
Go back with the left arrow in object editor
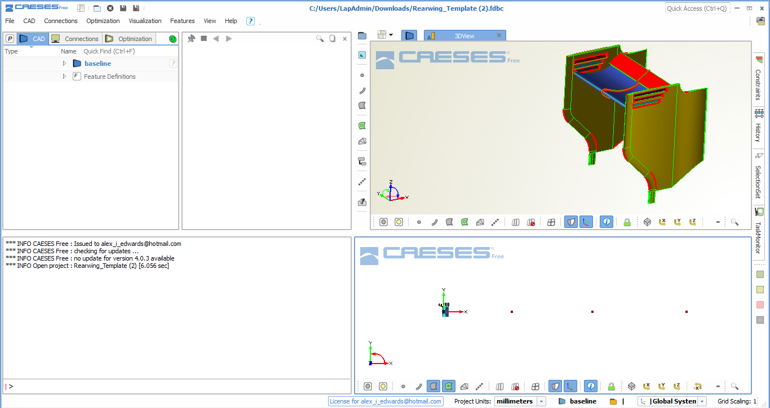[216, 38]
